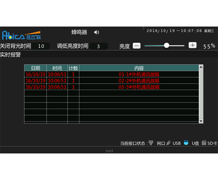Increase brightness with the plus button

tap(193, 45)
